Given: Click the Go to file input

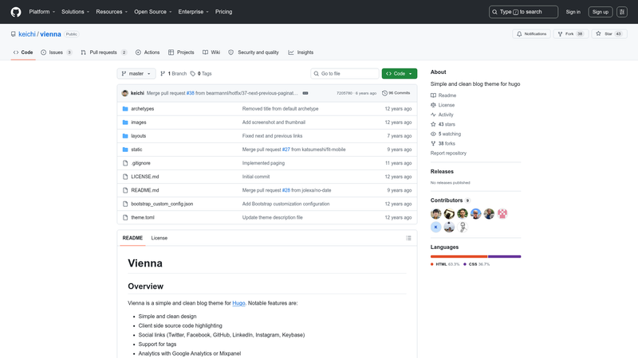Looking at the screenshot, I should 345,73.
